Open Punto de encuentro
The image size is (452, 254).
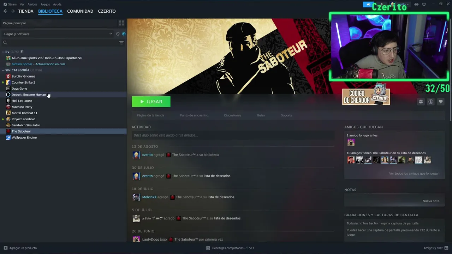tap(194, 115)
